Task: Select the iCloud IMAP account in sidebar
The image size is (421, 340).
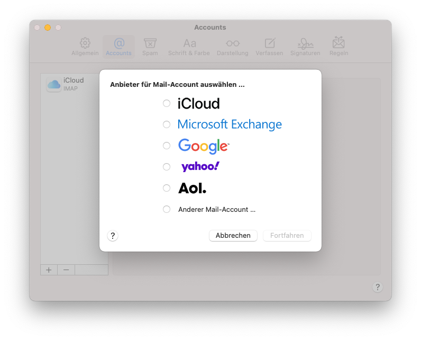Action: pos(70,84)
